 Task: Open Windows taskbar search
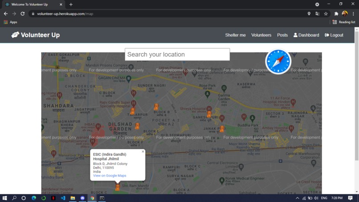click(14, 198)
